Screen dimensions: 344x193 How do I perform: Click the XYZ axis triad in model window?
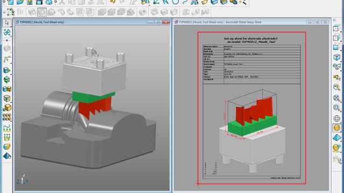(x=22, y=180)
